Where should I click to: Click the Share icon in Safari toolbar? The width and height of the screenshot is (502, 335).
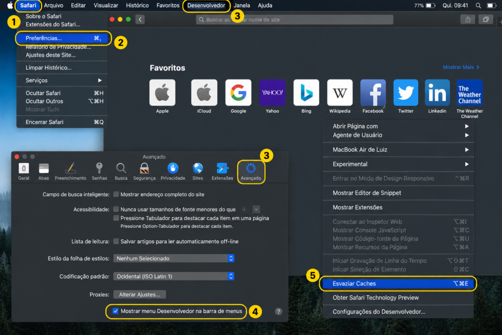click(x=468, y=20)
